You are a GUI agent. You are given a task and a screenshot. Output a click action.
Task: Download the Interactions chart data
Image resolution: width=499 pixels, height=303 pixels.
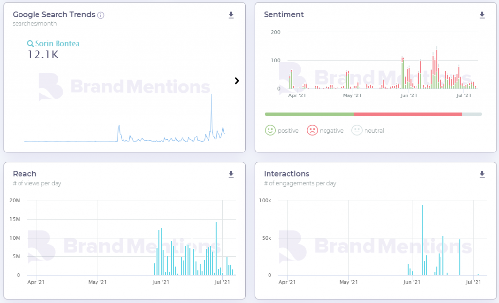point(482,174)
